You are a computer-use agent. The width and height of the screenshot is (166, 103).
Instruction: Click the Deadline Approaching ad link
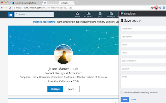click(44, 22)
